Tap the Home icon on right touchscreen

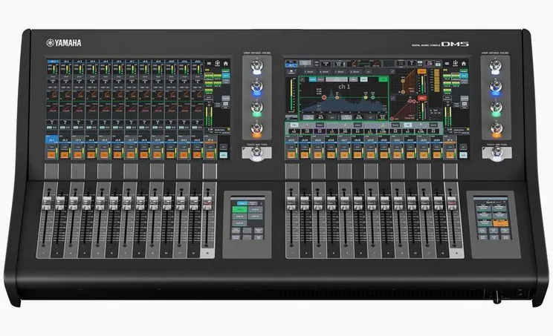(x=464, y=64)
